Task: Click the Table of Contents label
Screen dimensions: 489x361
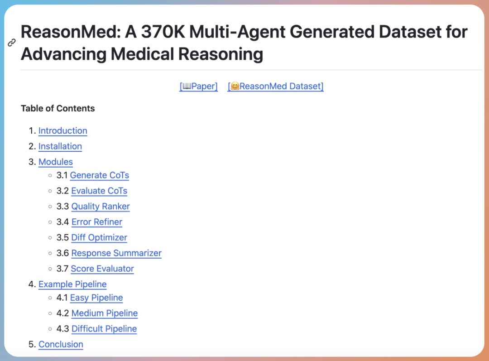Action: [x=58, y=108]
